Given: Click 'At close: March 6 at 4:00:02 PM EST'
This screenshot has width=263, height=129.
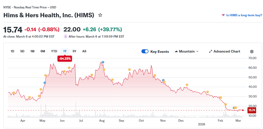Looking at the screenshot, I should (x=29, y=36).
